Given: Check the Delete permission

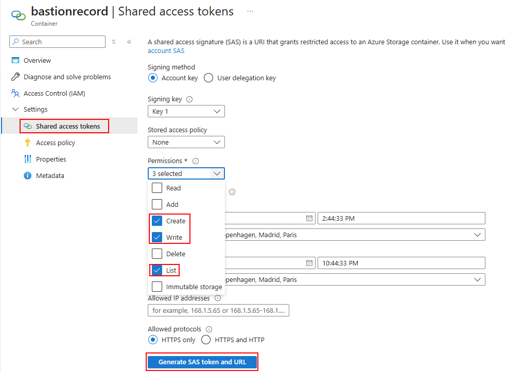Looking at the screenshot, I should (x=157, y=254).
